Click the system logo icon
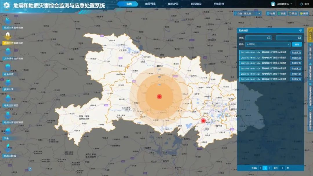Viewport: 313px width, 176px height. 7,5
